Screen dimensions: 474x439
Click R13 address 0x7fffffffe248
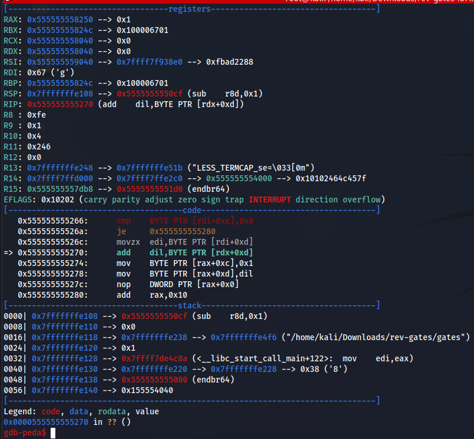(x=60, y=168)
